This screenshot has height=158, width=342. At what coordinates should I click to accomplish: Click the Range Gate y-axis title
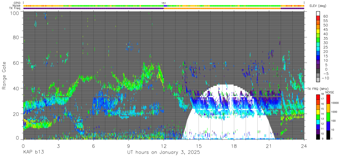point(4,76)
